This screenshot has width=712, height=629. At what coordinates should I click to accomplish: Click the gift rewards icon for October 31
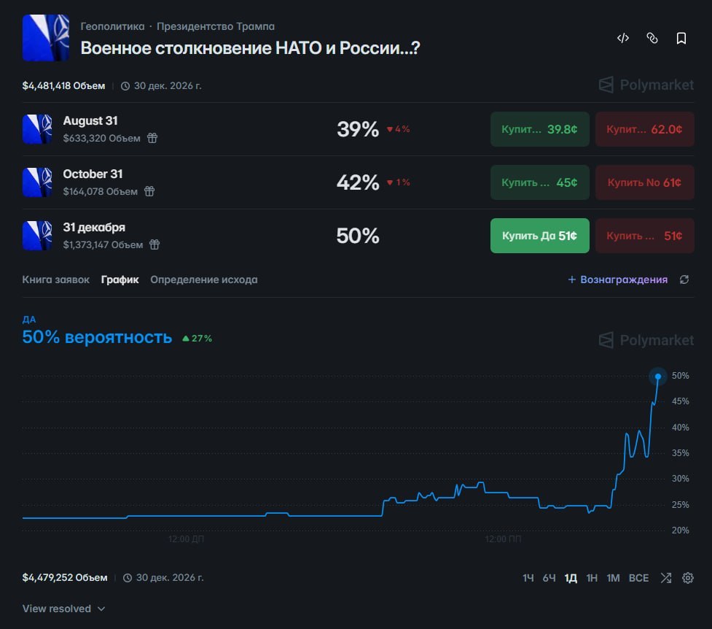pyautogui.click(x=149, y=191)
